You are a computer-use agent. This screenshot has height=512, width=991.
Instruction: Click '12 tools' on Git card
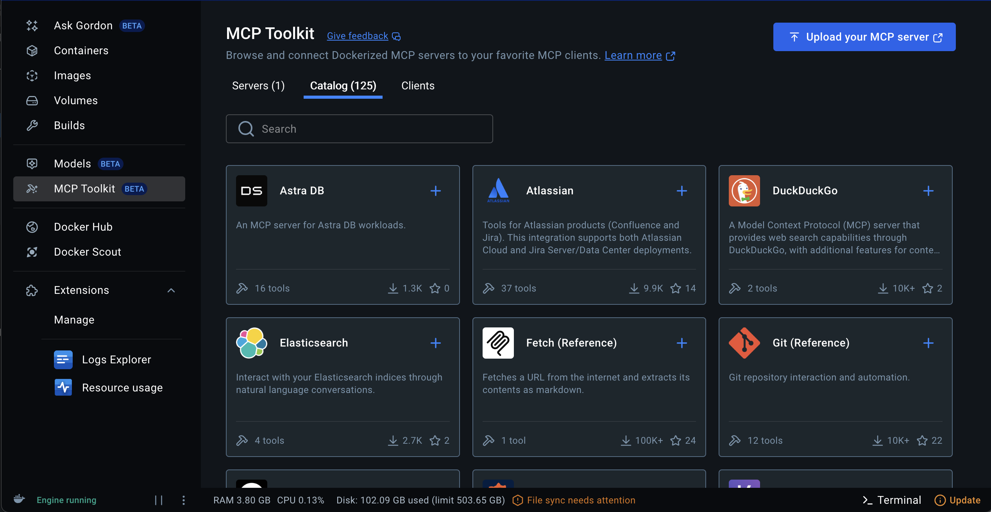765,441
